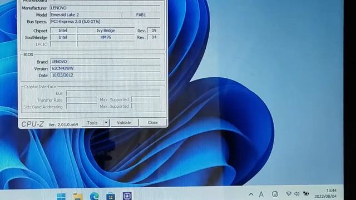Click the 'Graphic Interface' group label

point(40,87)
